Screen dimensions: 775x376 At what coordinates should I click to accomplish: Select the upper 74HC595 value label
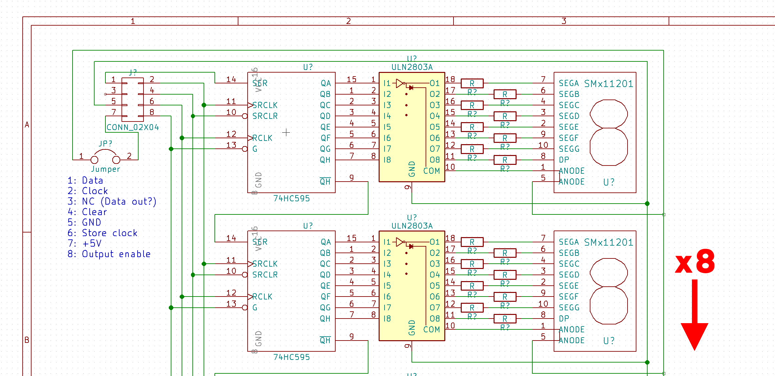(292, 198)
